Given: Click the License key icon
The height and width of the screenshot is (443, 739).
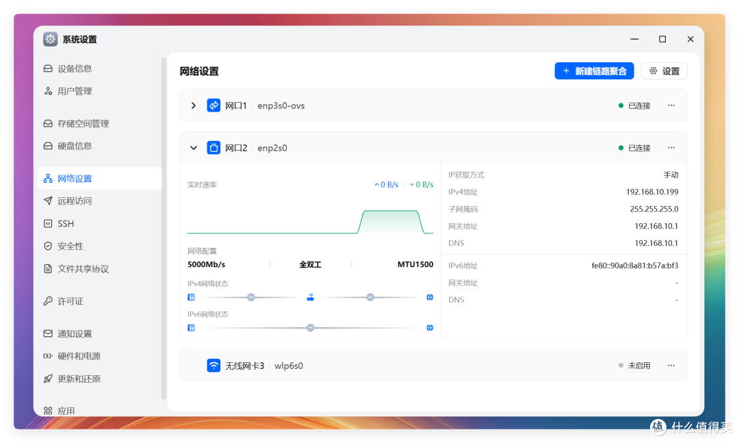Looking at the screenshot, I should coord(48,301).
